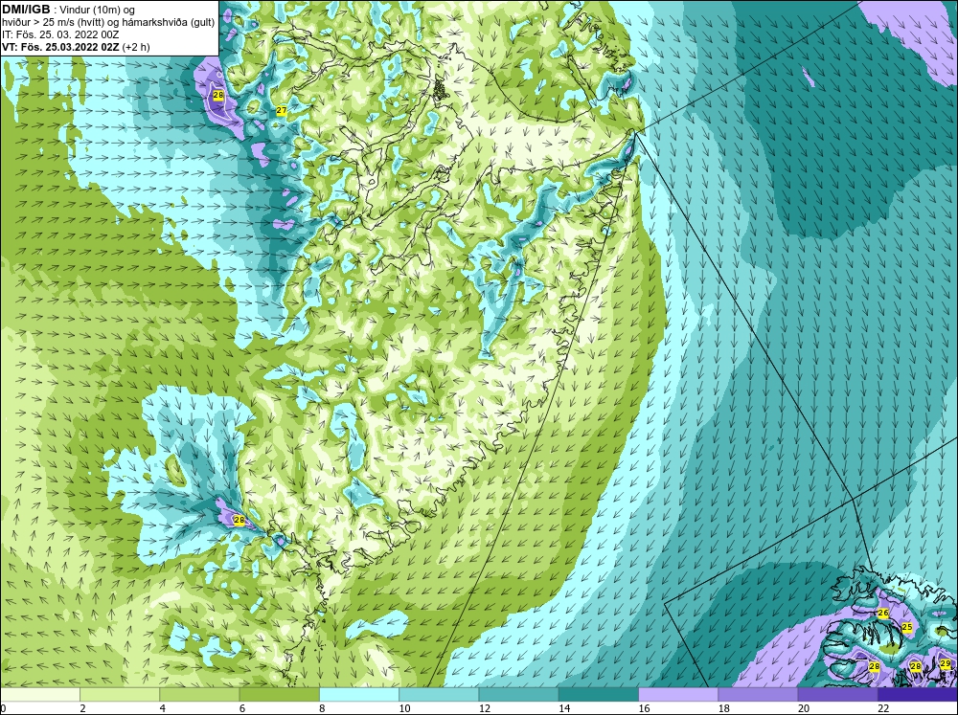Screen dimensions: 958x715
Task: Click the dark indigo legend swatch above 22
Action: (918, 695)
